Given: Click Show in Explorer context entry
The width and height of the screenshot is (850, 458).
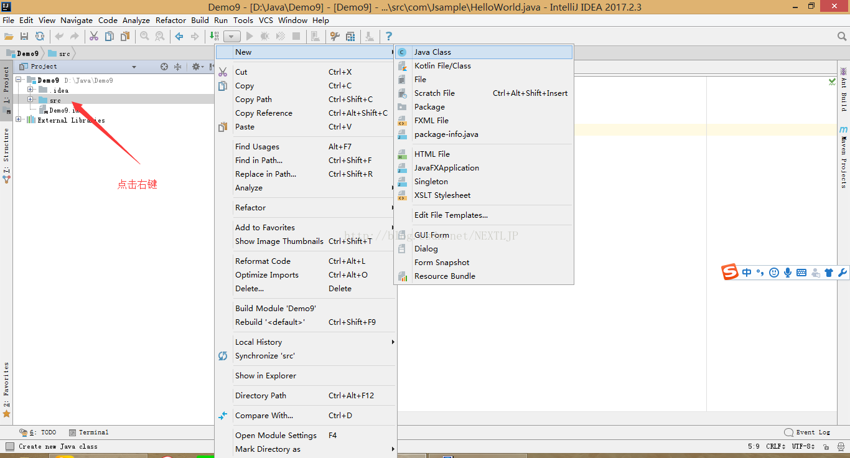Looking at the screenshot, I should (x=306, y=376).
